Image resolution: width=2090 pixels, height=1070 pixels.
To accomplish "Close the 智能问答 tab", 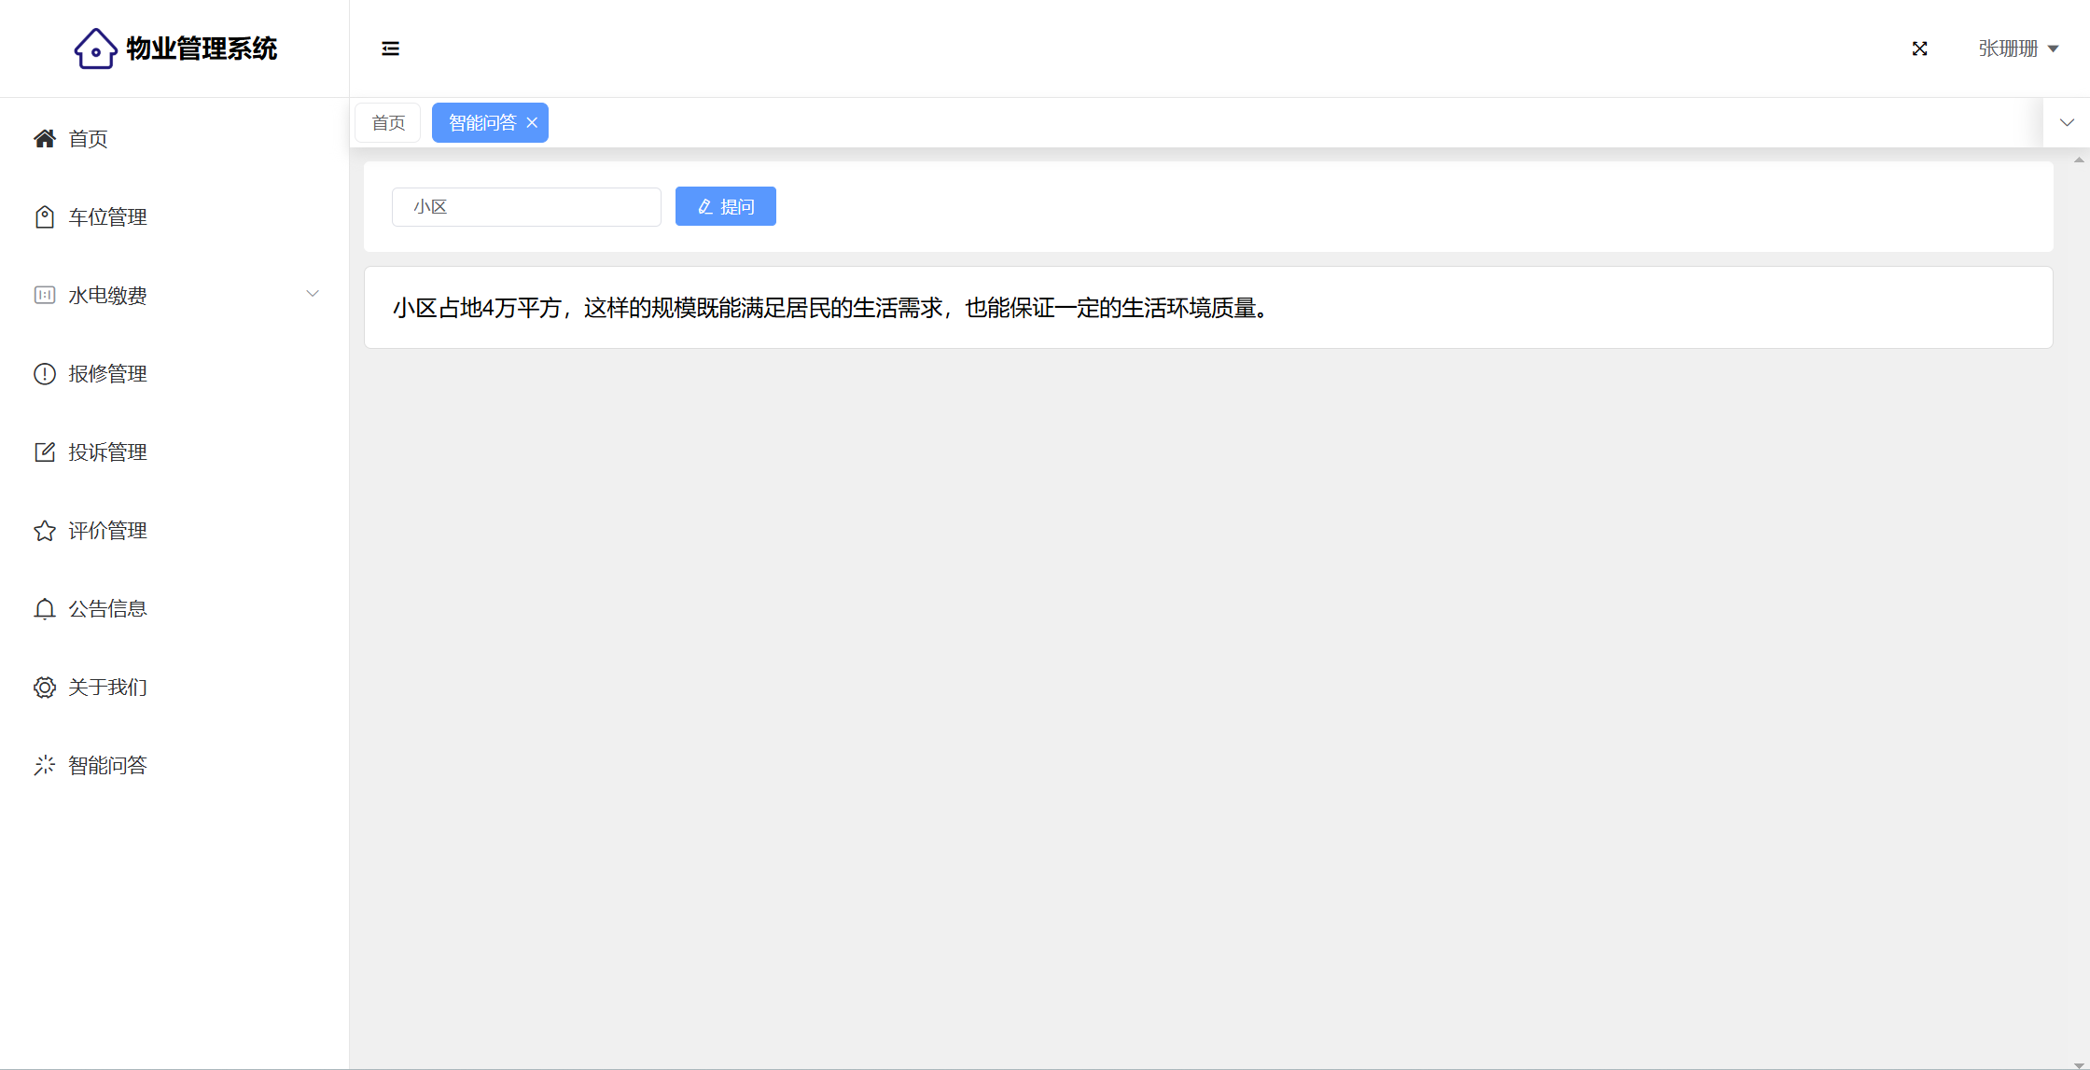I will pyautogui.click(x=532, y=122).
